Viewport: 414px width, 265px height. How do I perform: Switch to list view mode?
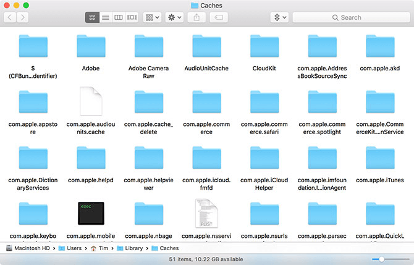pos(106,17)
